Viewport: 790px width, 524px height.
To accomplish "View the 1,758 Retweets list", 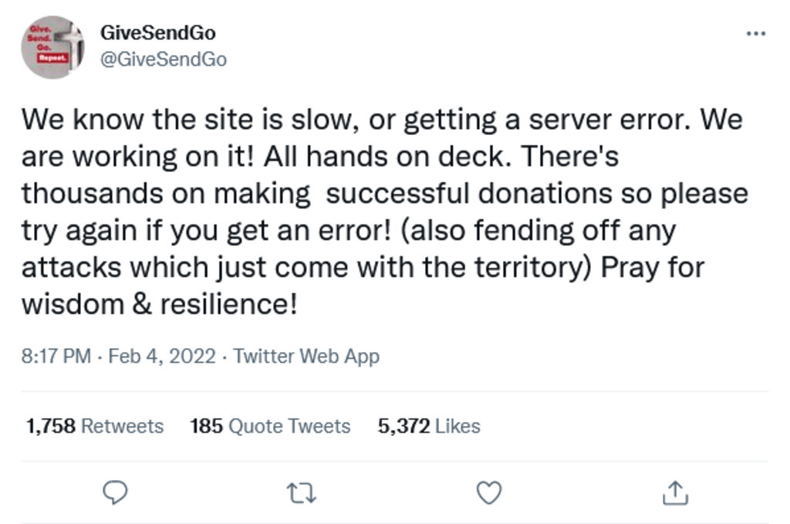I will [95, 426].
